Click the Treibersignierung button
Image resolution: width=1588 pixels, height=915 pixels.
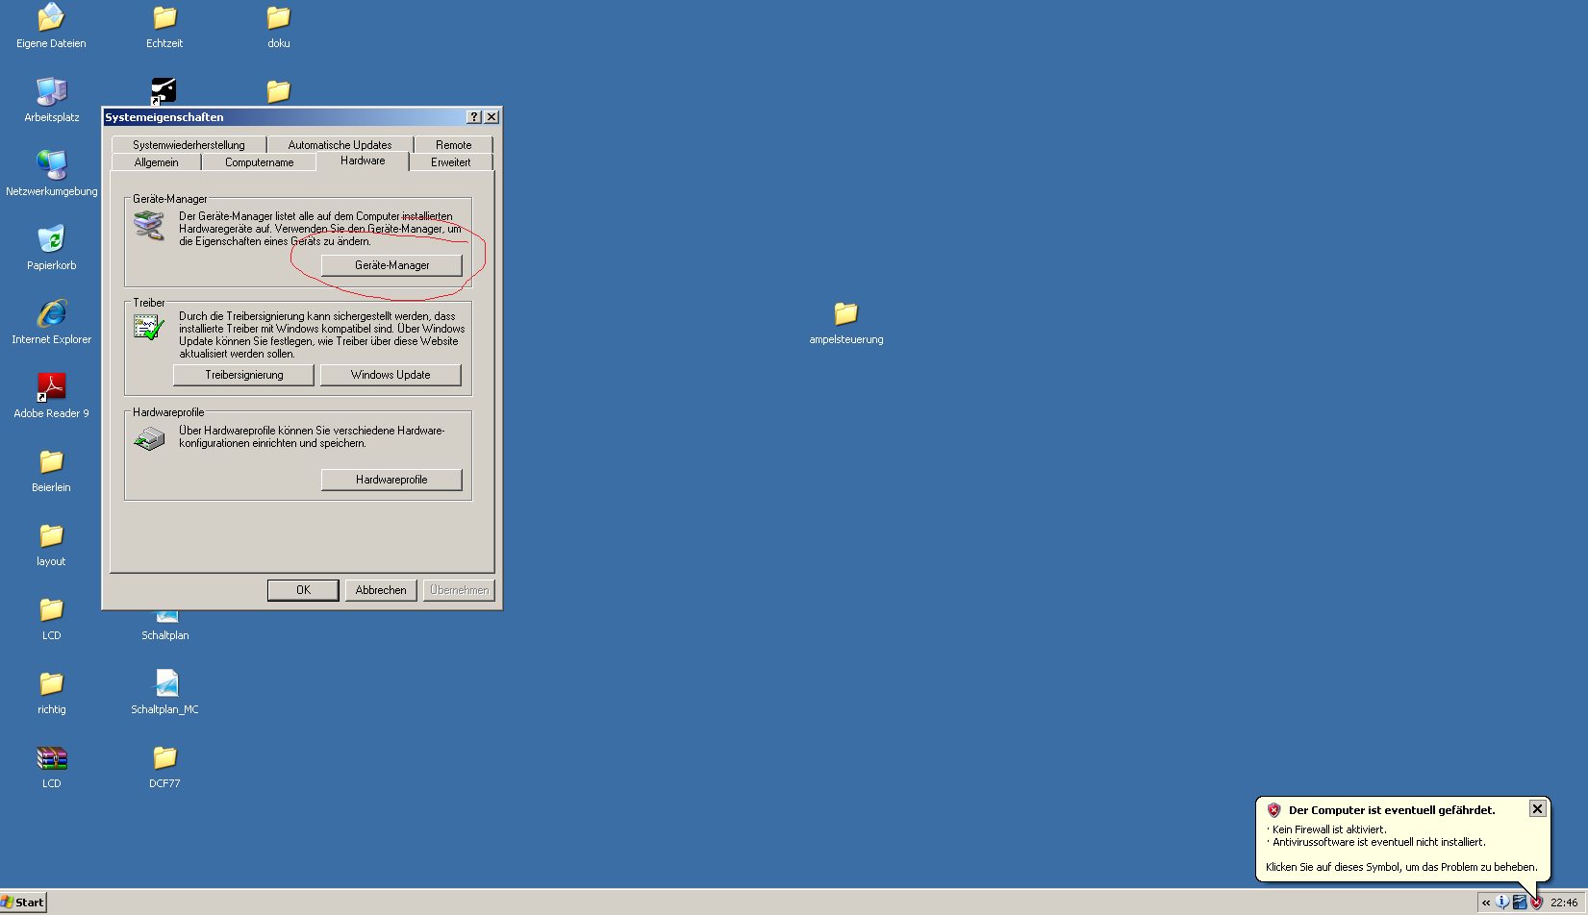[x=243, y=375]
